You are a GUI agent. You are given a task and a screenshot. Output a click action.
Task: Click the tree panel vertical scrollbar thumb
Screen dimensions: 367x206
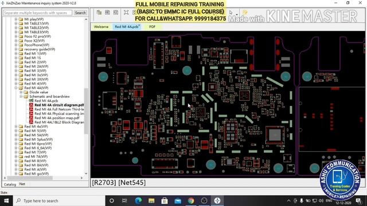(x=86, y=111)
